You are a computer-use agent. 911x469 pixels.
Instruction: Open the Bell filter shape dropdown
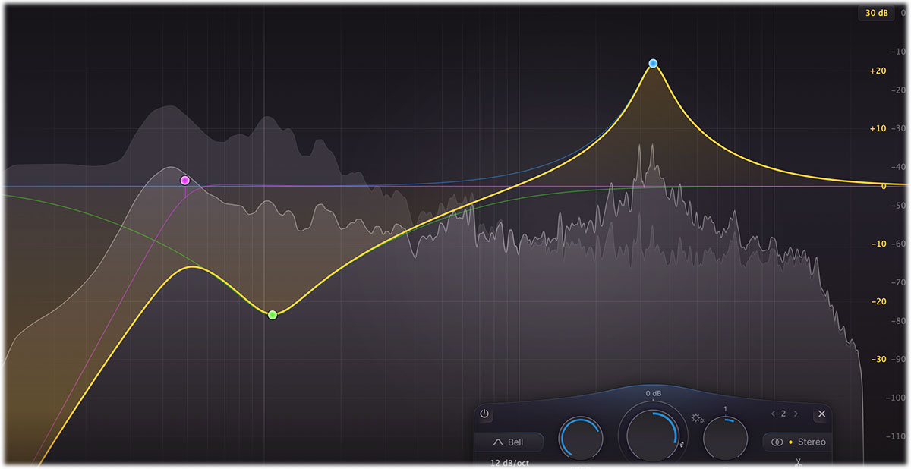(509, 442)
